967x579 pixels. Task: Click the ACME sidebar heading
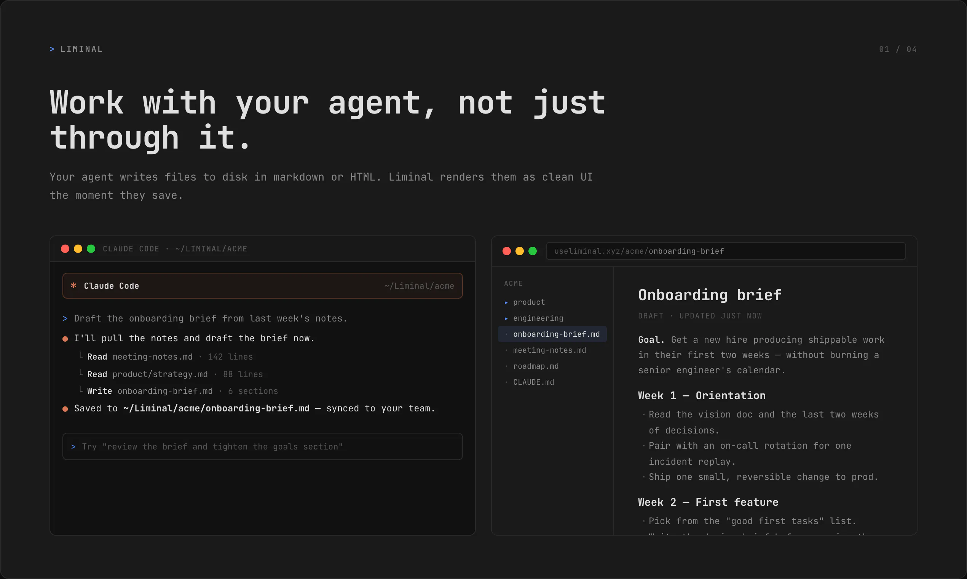[513, 283]
